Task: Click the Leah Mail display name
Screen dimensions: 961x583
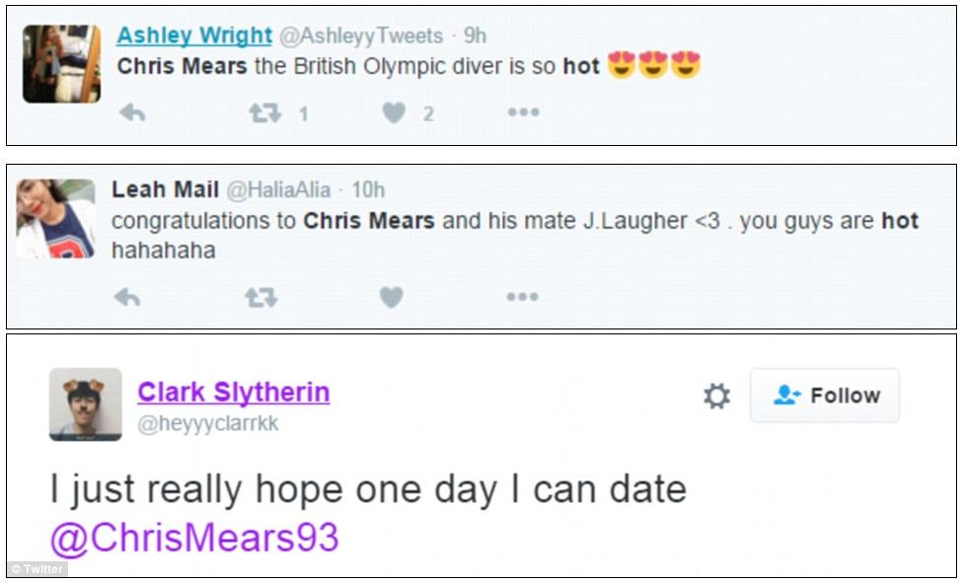Action: point(166,189)
